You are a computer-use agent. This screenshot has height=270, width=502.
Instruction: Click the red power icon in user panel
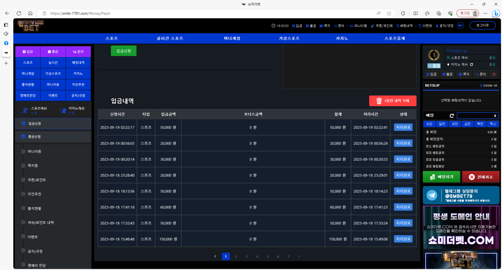pos(494,74)
